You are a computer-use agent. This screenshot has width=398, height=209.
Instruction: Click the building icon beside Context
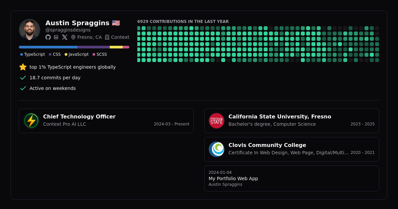coord(107,37)
